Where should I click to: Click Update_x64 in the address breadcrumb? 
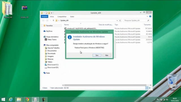pos(64,20)
